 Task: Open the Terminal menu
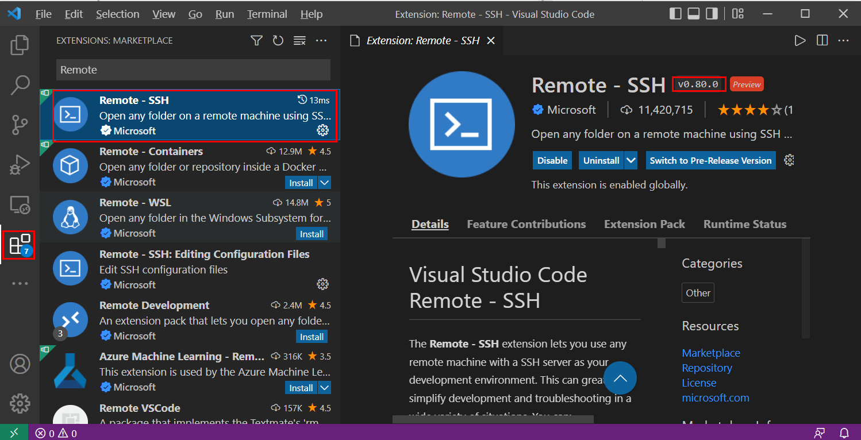267,14
